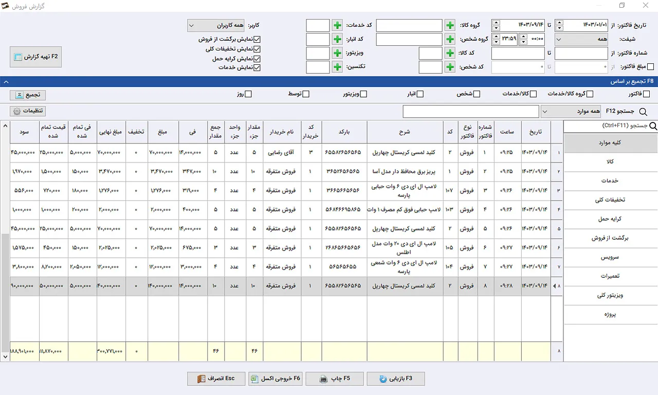Uncheck نمایش کرایه حمل
This screenshot has height=395, width=658.
(x=258, y=59)
